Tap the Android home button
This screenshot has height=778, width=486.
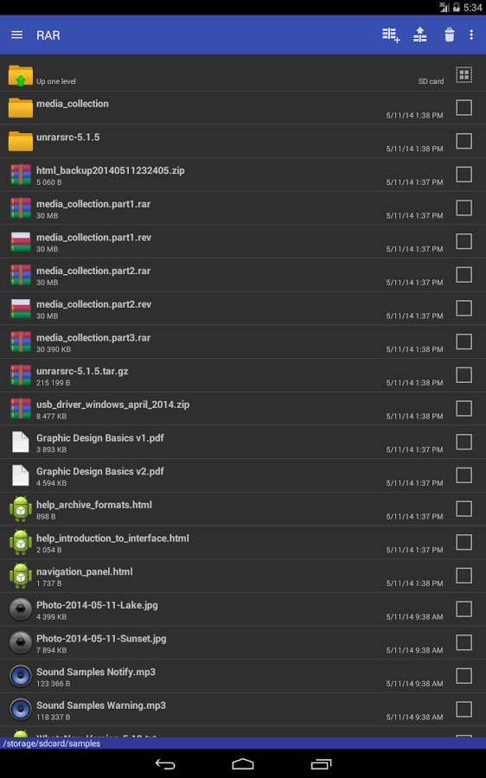tap(243, 764)
